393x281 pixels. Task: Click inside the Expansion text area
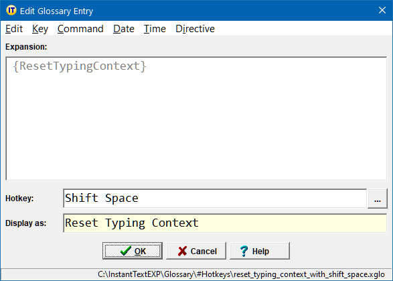[196, 118]
